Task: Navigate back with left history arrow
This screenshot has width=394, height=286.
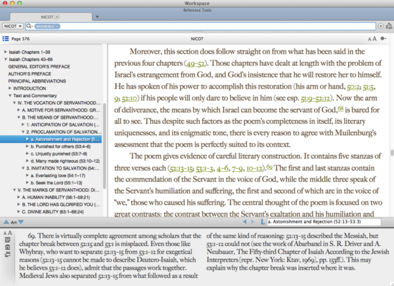Action: point(245,222)
